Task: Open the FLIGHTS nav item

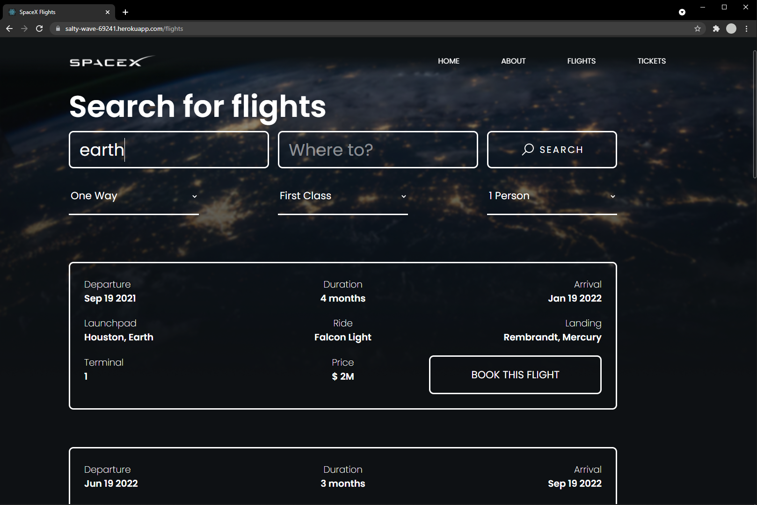Action: [582, 61]
